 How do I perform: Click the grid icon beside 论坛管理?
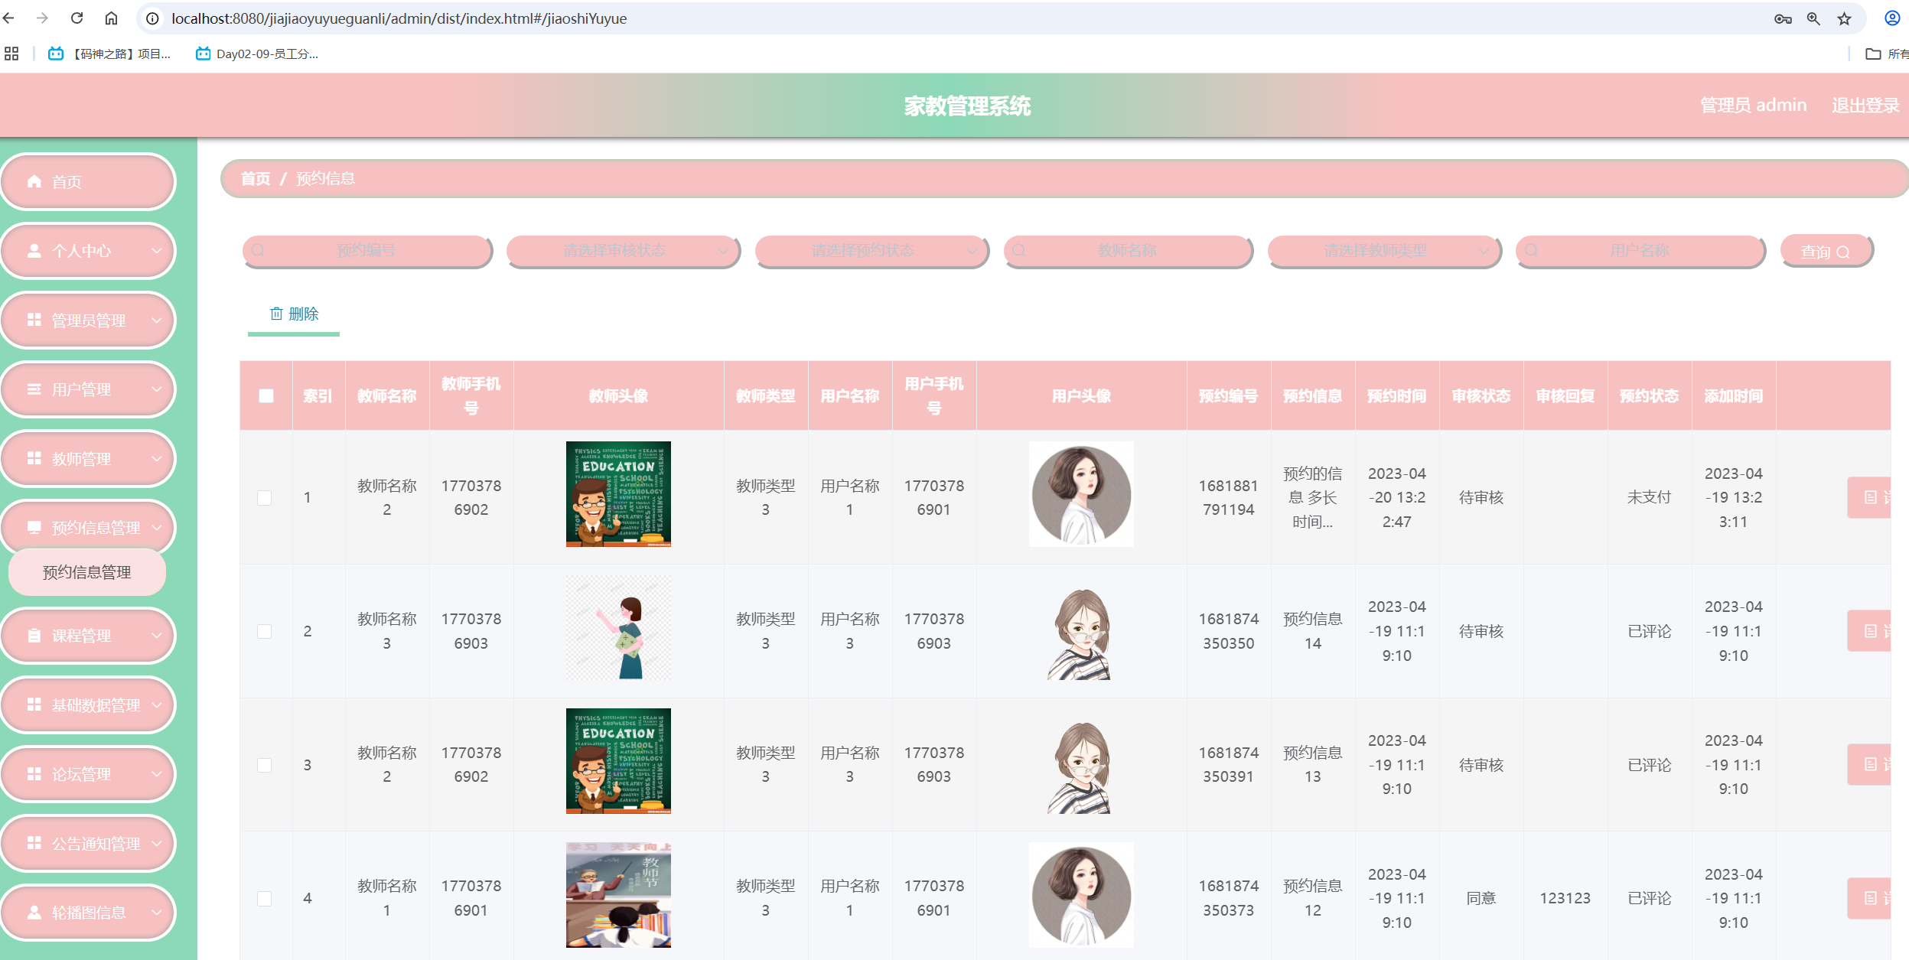(34, 774)
